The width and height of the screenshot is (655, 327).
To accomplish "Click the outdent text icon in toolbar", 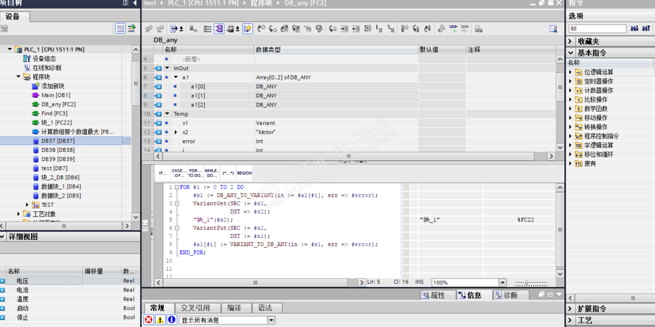I will (x=356, y=29).
